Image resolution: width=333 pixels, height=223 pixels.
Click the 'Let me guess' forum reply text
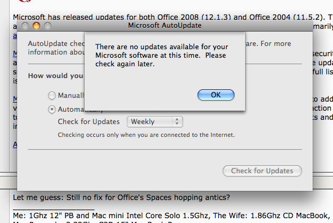122,197
